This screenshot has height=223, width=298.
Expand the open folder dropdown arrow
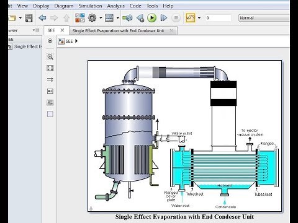click(x=20, y=18)
